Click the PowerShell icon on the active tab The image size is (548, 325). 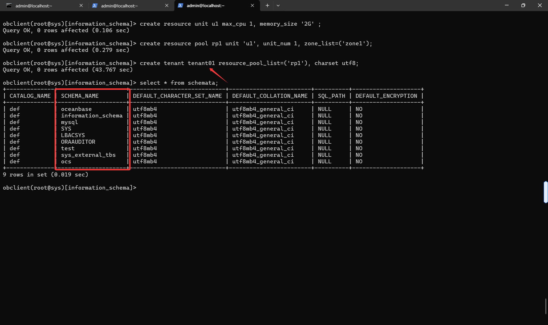click(180, 5)
